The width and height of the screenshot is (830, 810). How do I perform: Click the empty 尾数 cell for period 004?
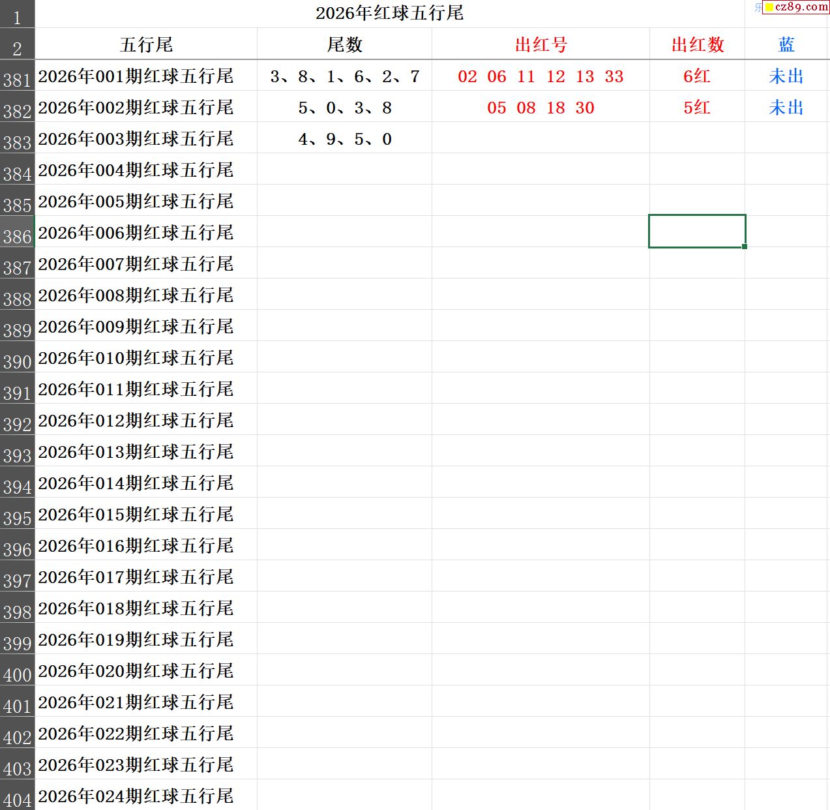[344, 170]
